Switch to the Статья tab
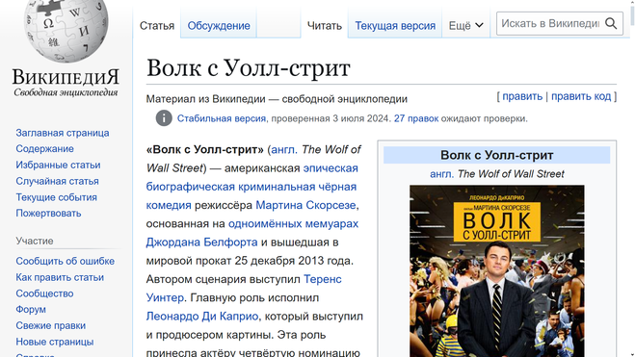Image resolution: width=635 pixels, height=357 pixels. [x=157, y=26]
